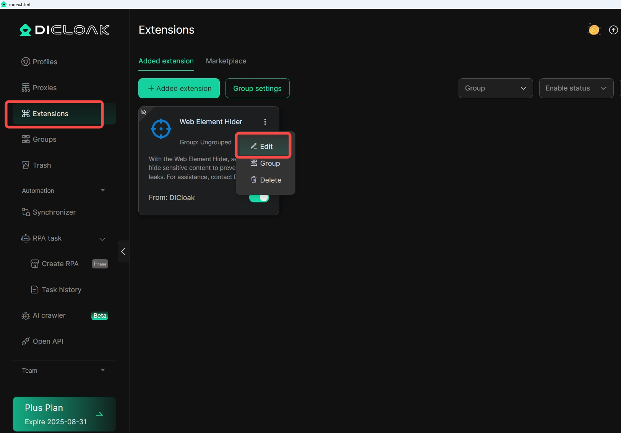The image size is (621, 433).
Task: Click the DICloak logo
Action: [x=64, y=30]
